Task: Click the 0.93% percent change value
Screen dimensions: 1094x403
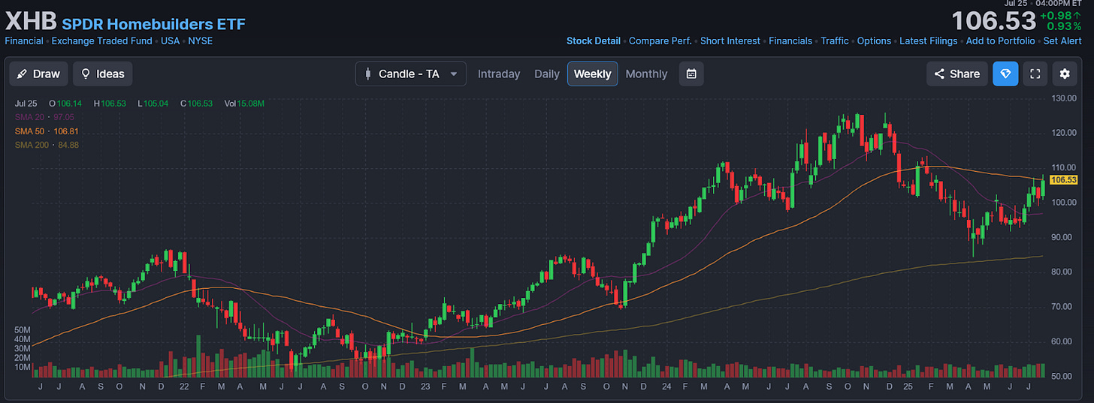Action: coord(1063,26)
